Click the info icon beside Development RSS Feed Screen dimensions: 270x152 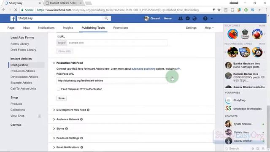pos(88,110)
